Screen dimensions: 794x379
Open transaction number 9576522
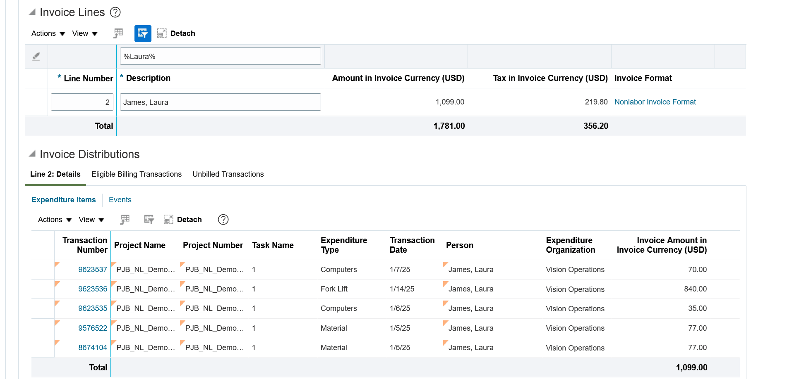(93, 328)
